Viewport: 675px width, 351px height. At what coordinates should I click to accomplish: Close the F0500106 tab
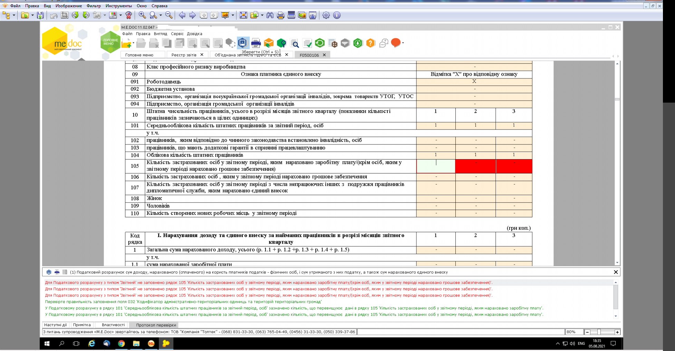pyautogui.click(x=324, y=55)
